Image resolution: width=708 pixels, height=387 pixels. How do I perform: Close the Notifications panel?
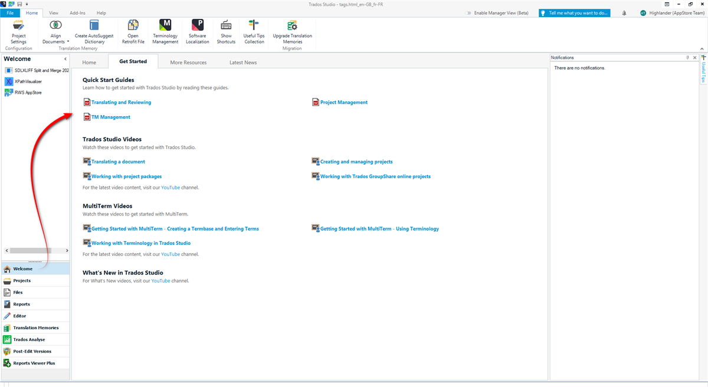695,58
